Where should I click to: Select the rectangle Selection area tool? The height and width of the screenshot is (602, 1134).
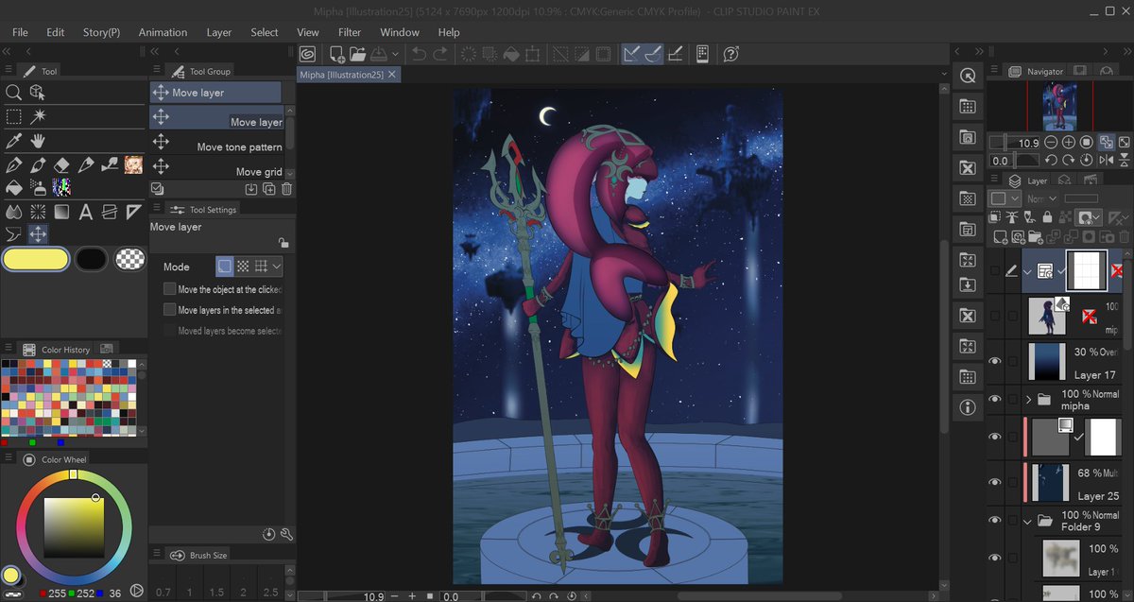(x=13, y=116)
